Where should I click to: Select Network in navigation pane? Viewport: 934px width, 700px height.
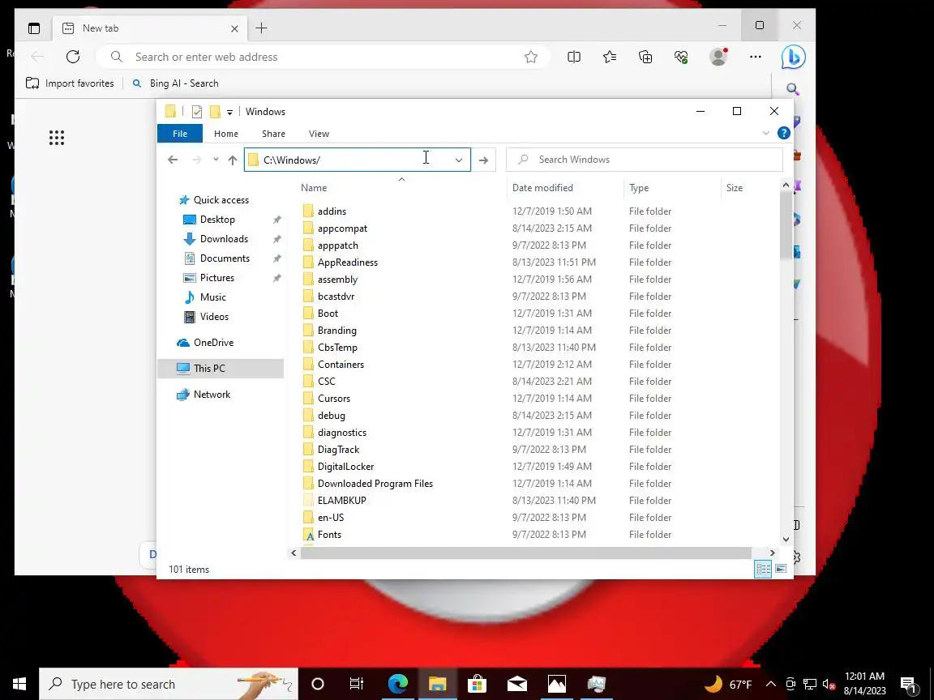click(212, 395)
